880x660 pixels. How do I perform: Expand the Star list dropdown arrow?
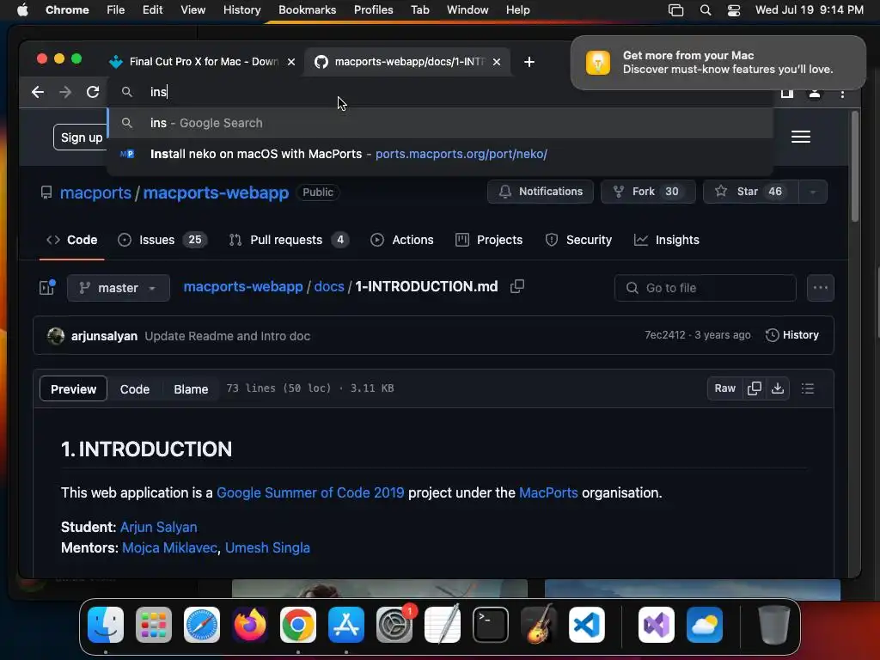(812, 192)
